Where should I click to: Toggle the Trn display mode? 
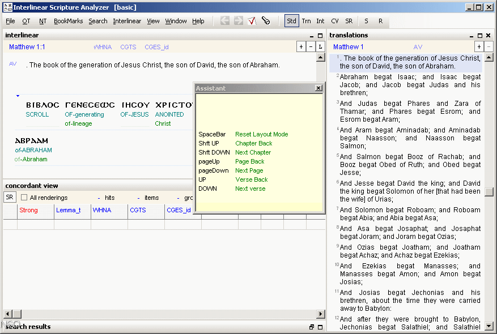306,20
